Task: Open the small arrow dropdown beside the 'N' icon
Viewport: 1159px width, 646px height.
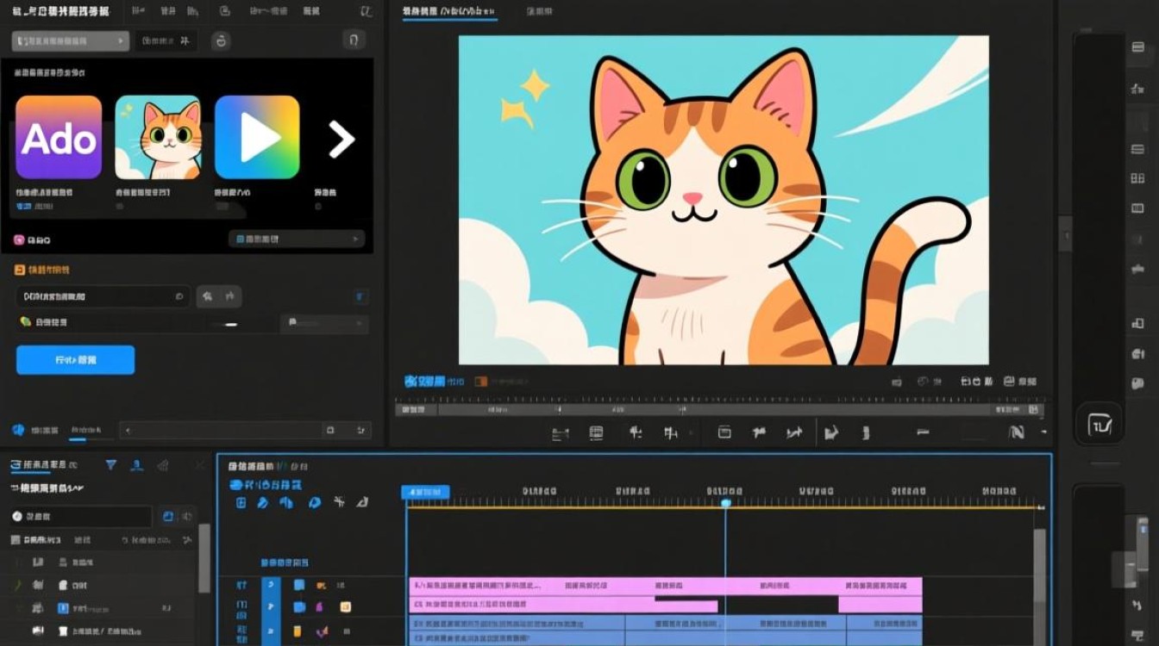Action: point(1043,432)
